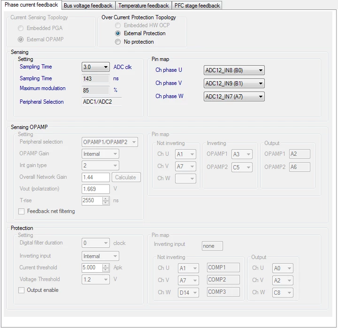Open Inverting OPAMP1 pin dropdown
Screen dimensions: 338x328
click(242, 154)
